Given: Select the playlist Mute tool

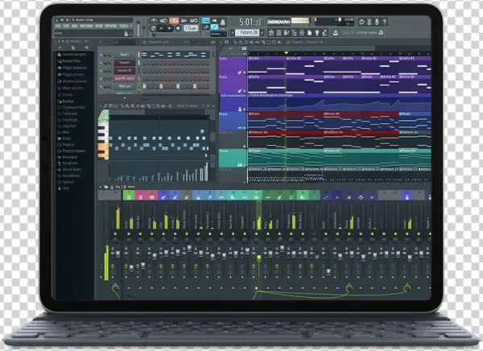Looking at the screenshot, I should coord(251,42).
